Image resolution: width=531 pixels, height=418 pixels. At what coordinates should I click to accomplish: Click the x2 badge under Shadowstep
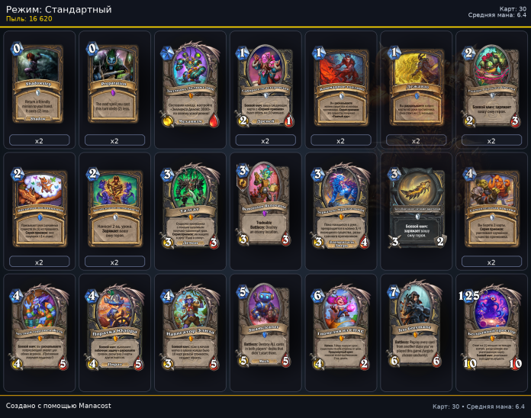(39, 140)
